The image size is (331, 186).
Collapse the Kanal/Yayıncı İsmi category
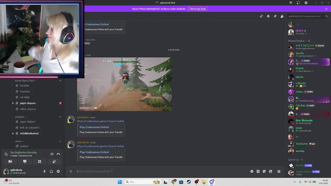point(26,81)
